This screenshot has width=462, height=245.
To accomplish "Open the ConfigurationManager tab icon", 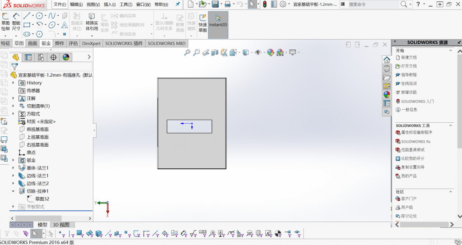I will pos(41,57).
